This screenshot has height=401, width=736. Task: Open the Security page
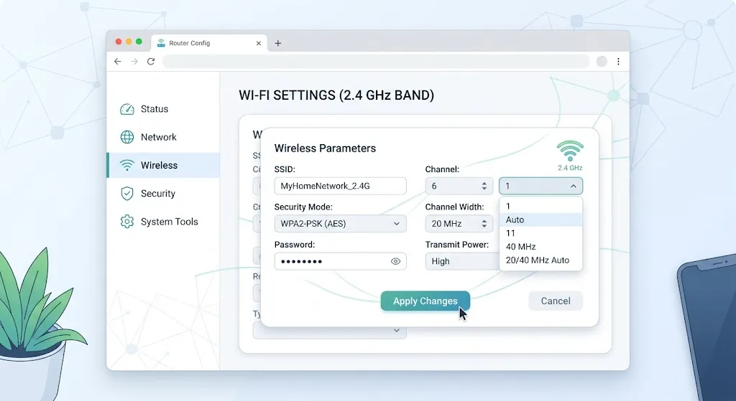163,194
